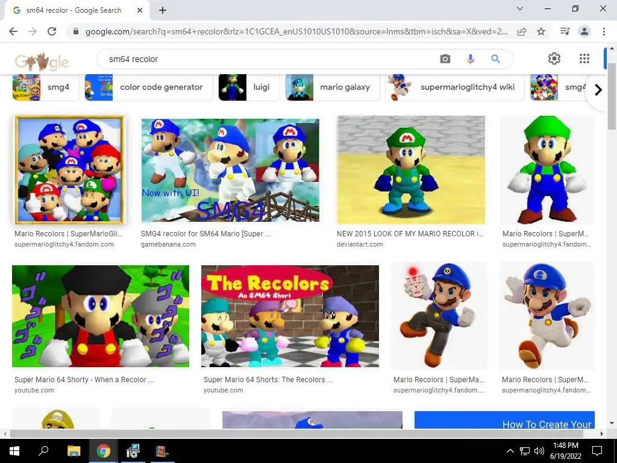
Task: Open Chrome's three-dot menu
Action: click(604, 31)
